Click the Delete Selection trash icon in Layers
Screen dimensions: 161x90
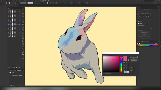(20, 67)
